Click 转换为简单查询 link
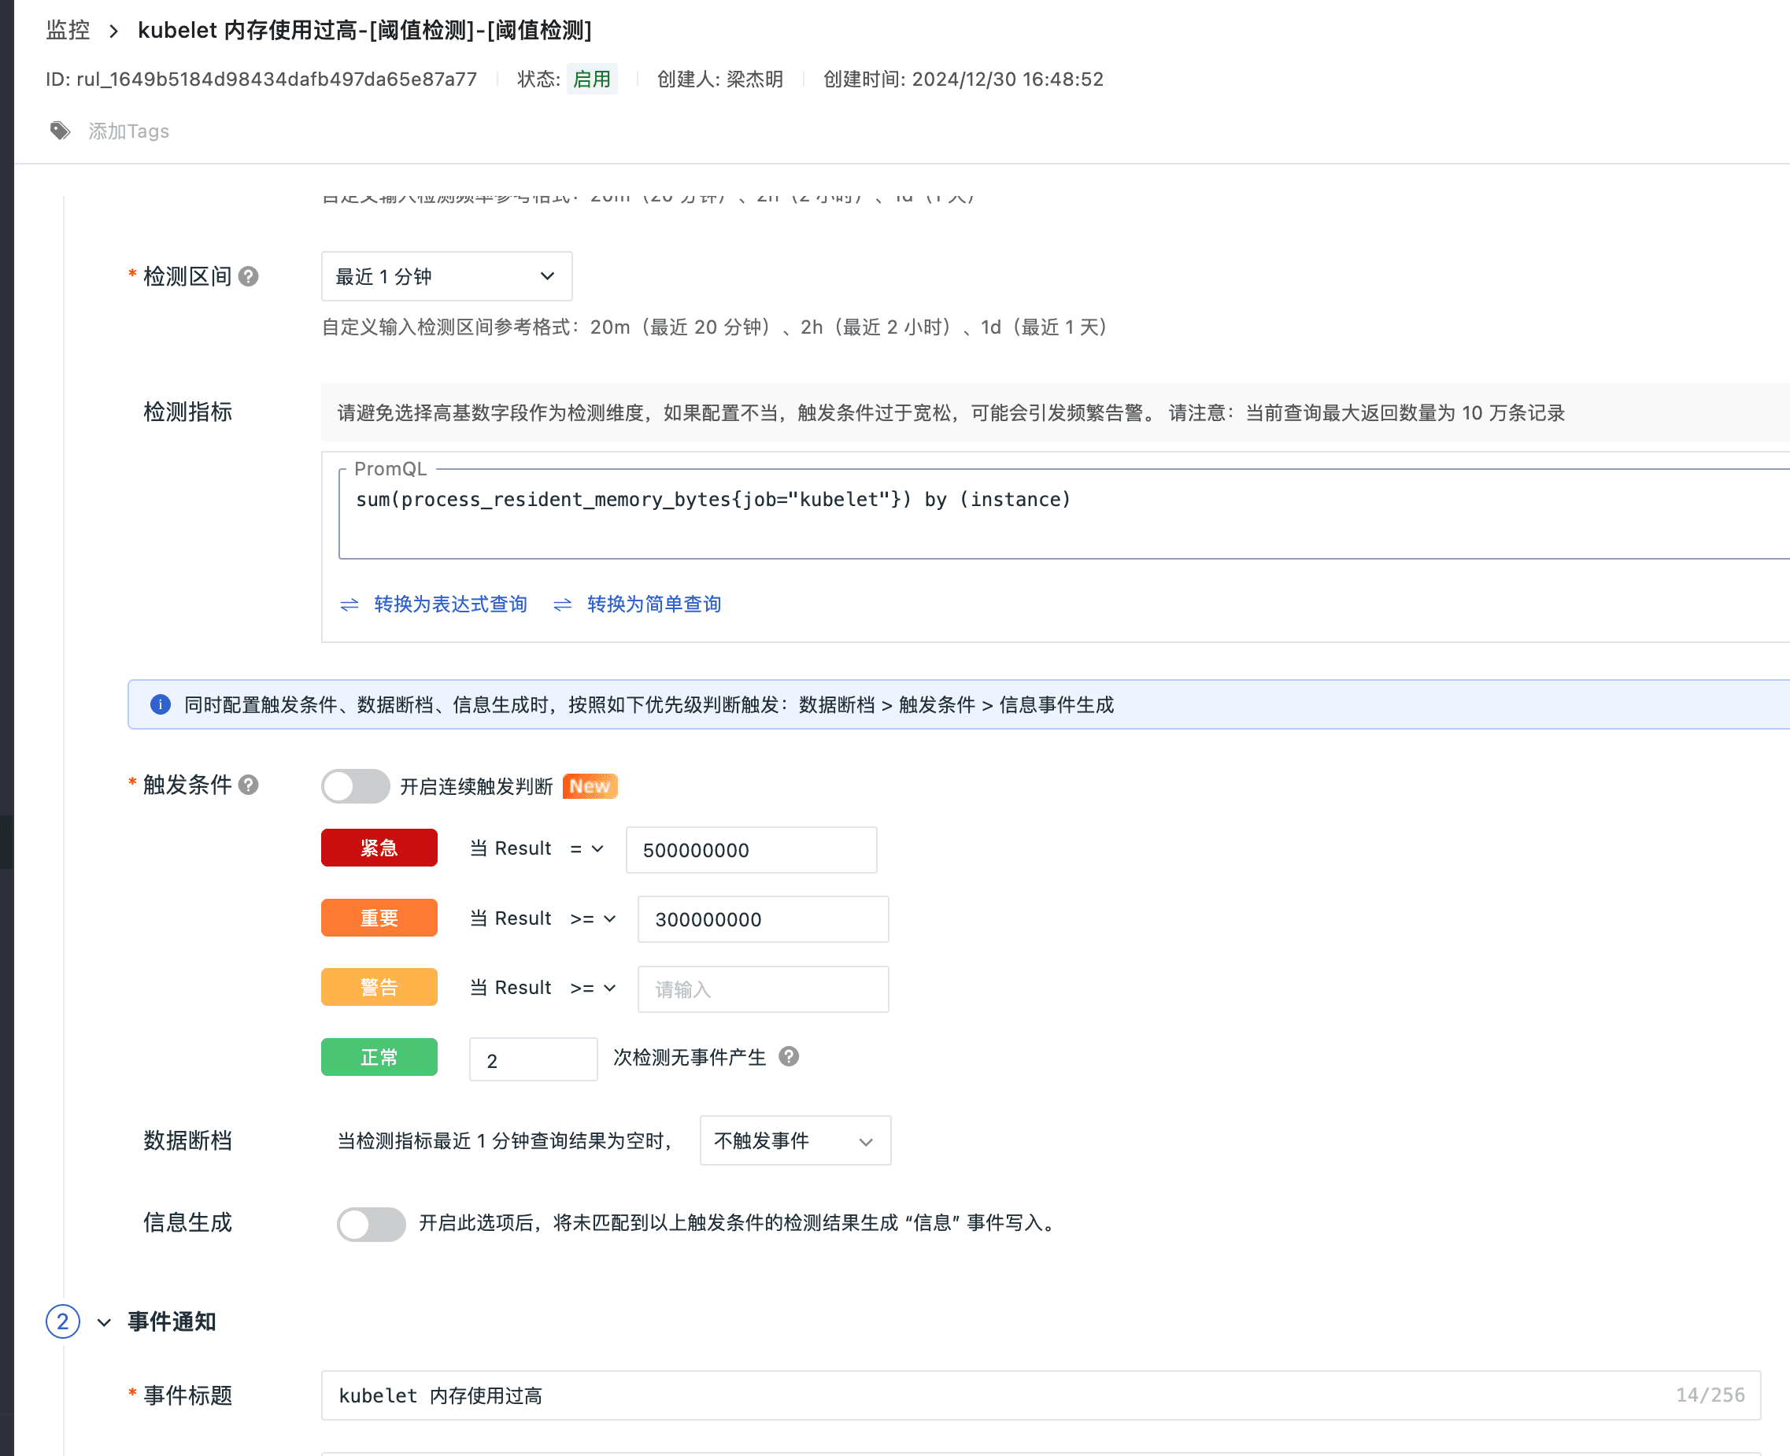1790x1456 pixels. (653, 604)
